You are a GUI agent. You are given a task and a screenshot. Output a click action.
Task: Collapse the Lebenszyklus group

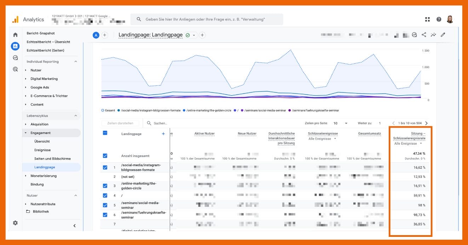tap(75, 116)
